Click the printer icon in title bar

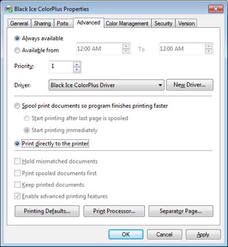[x=9, y=9]
